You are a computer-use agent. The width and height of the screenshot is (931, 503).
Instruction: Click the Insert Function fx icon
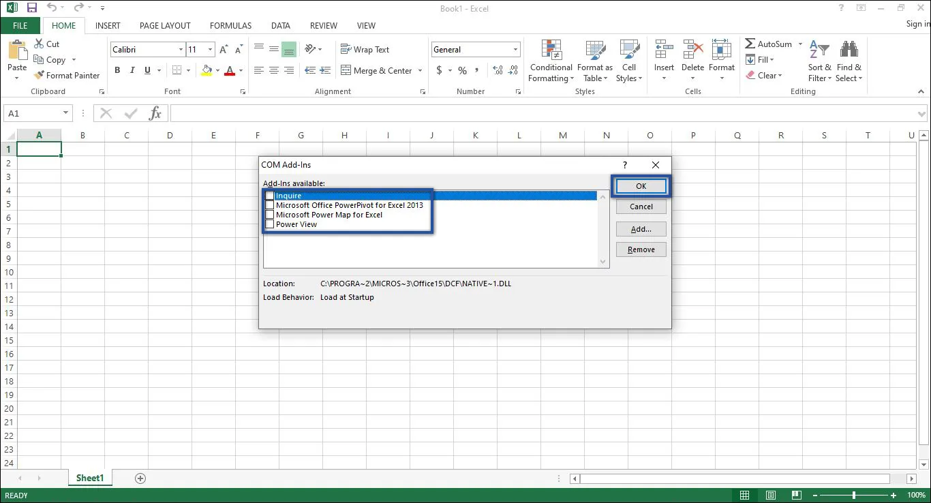coord(155,113)
